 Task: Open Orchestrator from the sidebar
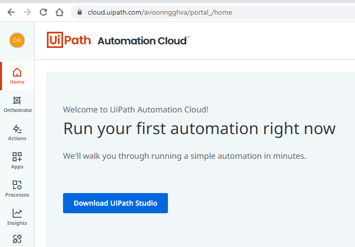17,104
